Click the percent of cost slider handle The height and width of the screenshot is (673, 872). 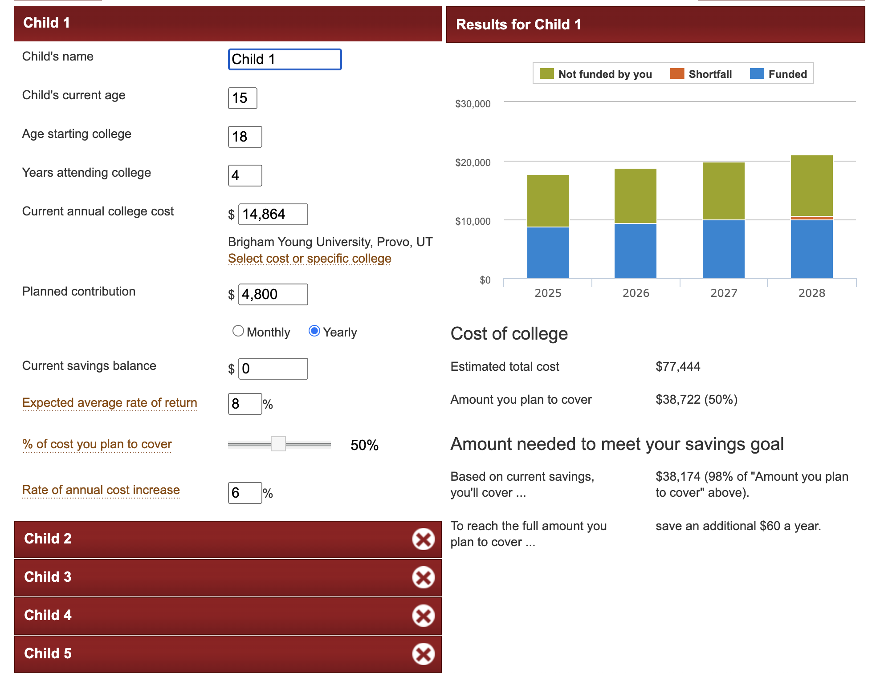tap(278, 444)
